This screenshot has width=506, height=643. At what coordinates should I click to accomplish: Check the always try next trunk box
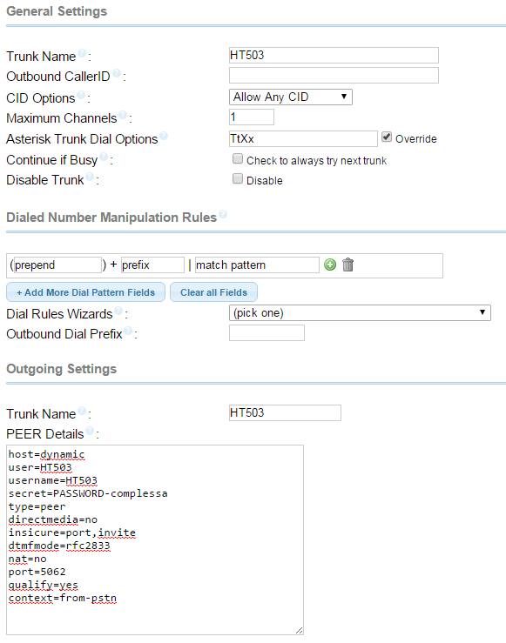[238, 158]
